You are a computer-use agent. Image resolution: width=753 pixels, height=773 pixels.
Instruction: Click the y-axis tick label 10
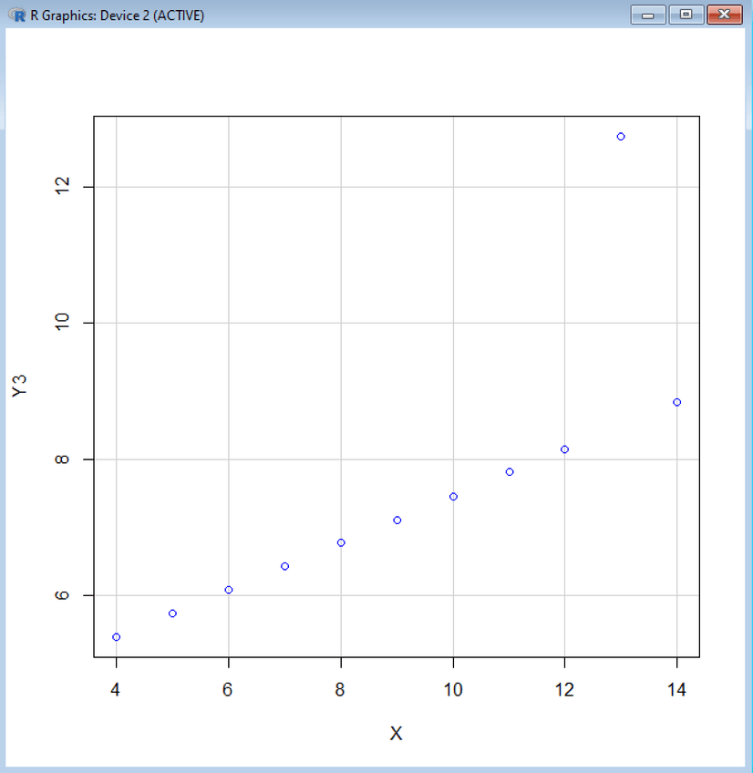click(x=63, y=323)
